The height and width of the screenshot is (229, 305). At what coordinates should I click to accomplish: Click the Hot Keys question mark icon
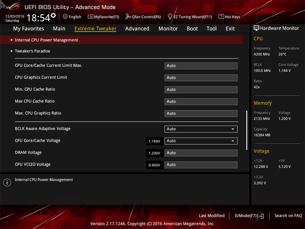[221, 17]
